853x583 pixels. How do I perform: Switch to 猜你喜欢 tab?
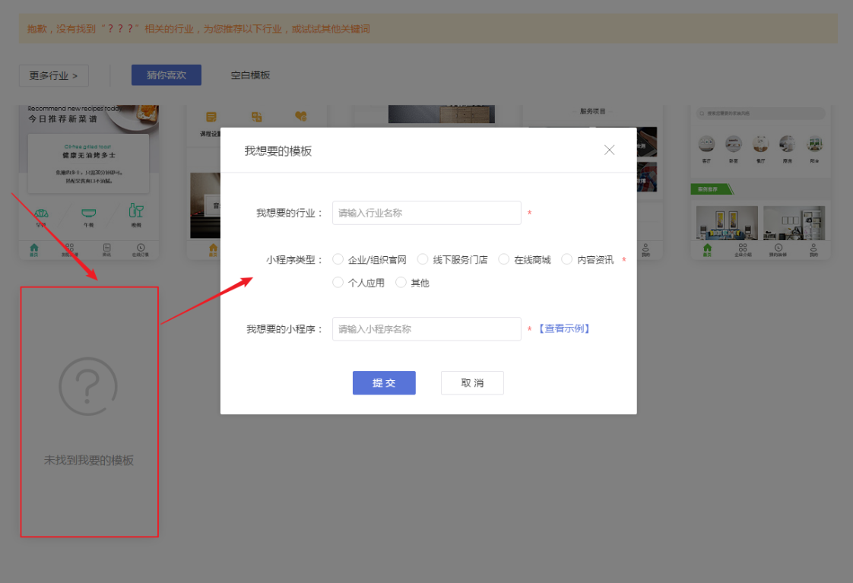(166, 75)
